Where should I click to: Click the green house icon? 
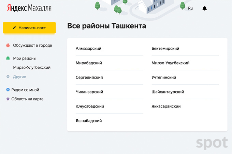click(8, 58)
